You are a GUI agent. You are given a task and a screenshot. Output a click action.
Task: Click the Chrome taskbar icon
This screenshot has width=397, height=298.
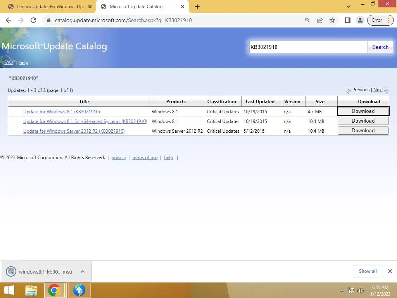pos(54,290)
